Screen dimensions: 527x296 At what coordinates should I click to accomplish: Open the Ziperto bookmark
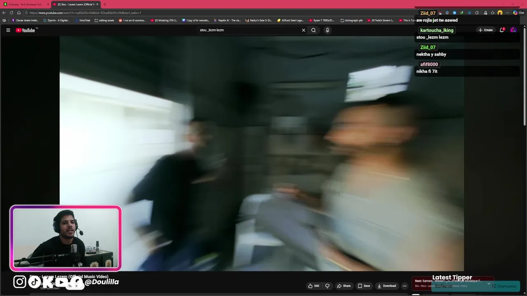pyautogui.click(x=56, y=20)
